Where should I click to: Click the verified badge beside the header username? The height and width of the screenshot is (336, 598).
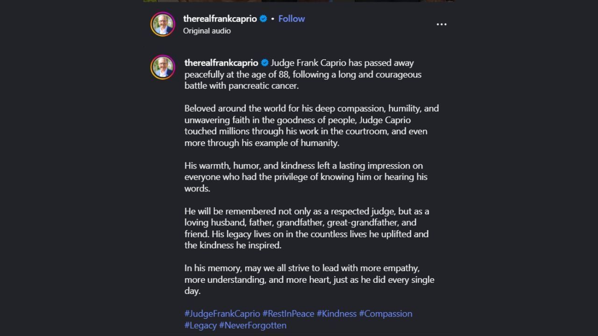click(263, 19)
